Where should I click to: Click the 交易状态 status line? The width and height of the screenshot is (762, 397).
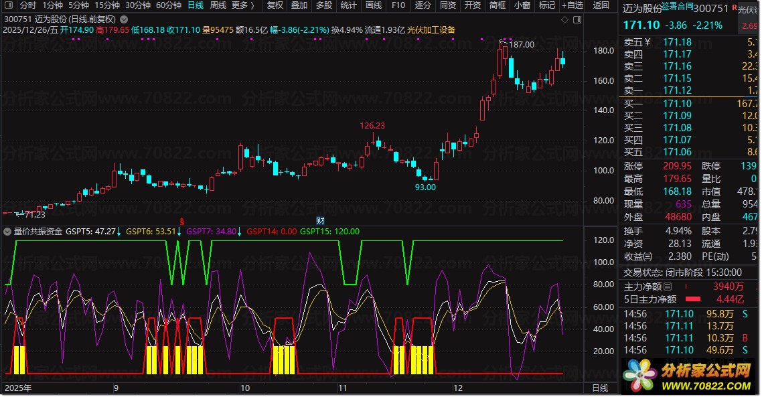coord(682,272)
